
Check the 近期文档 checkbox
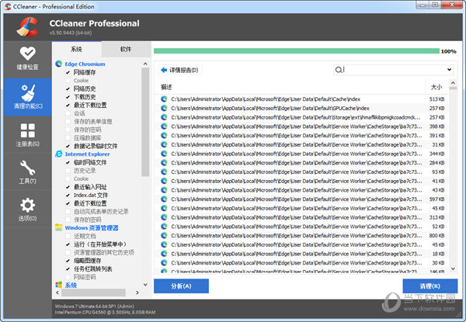pyautogui.click(x=68, y=236)
